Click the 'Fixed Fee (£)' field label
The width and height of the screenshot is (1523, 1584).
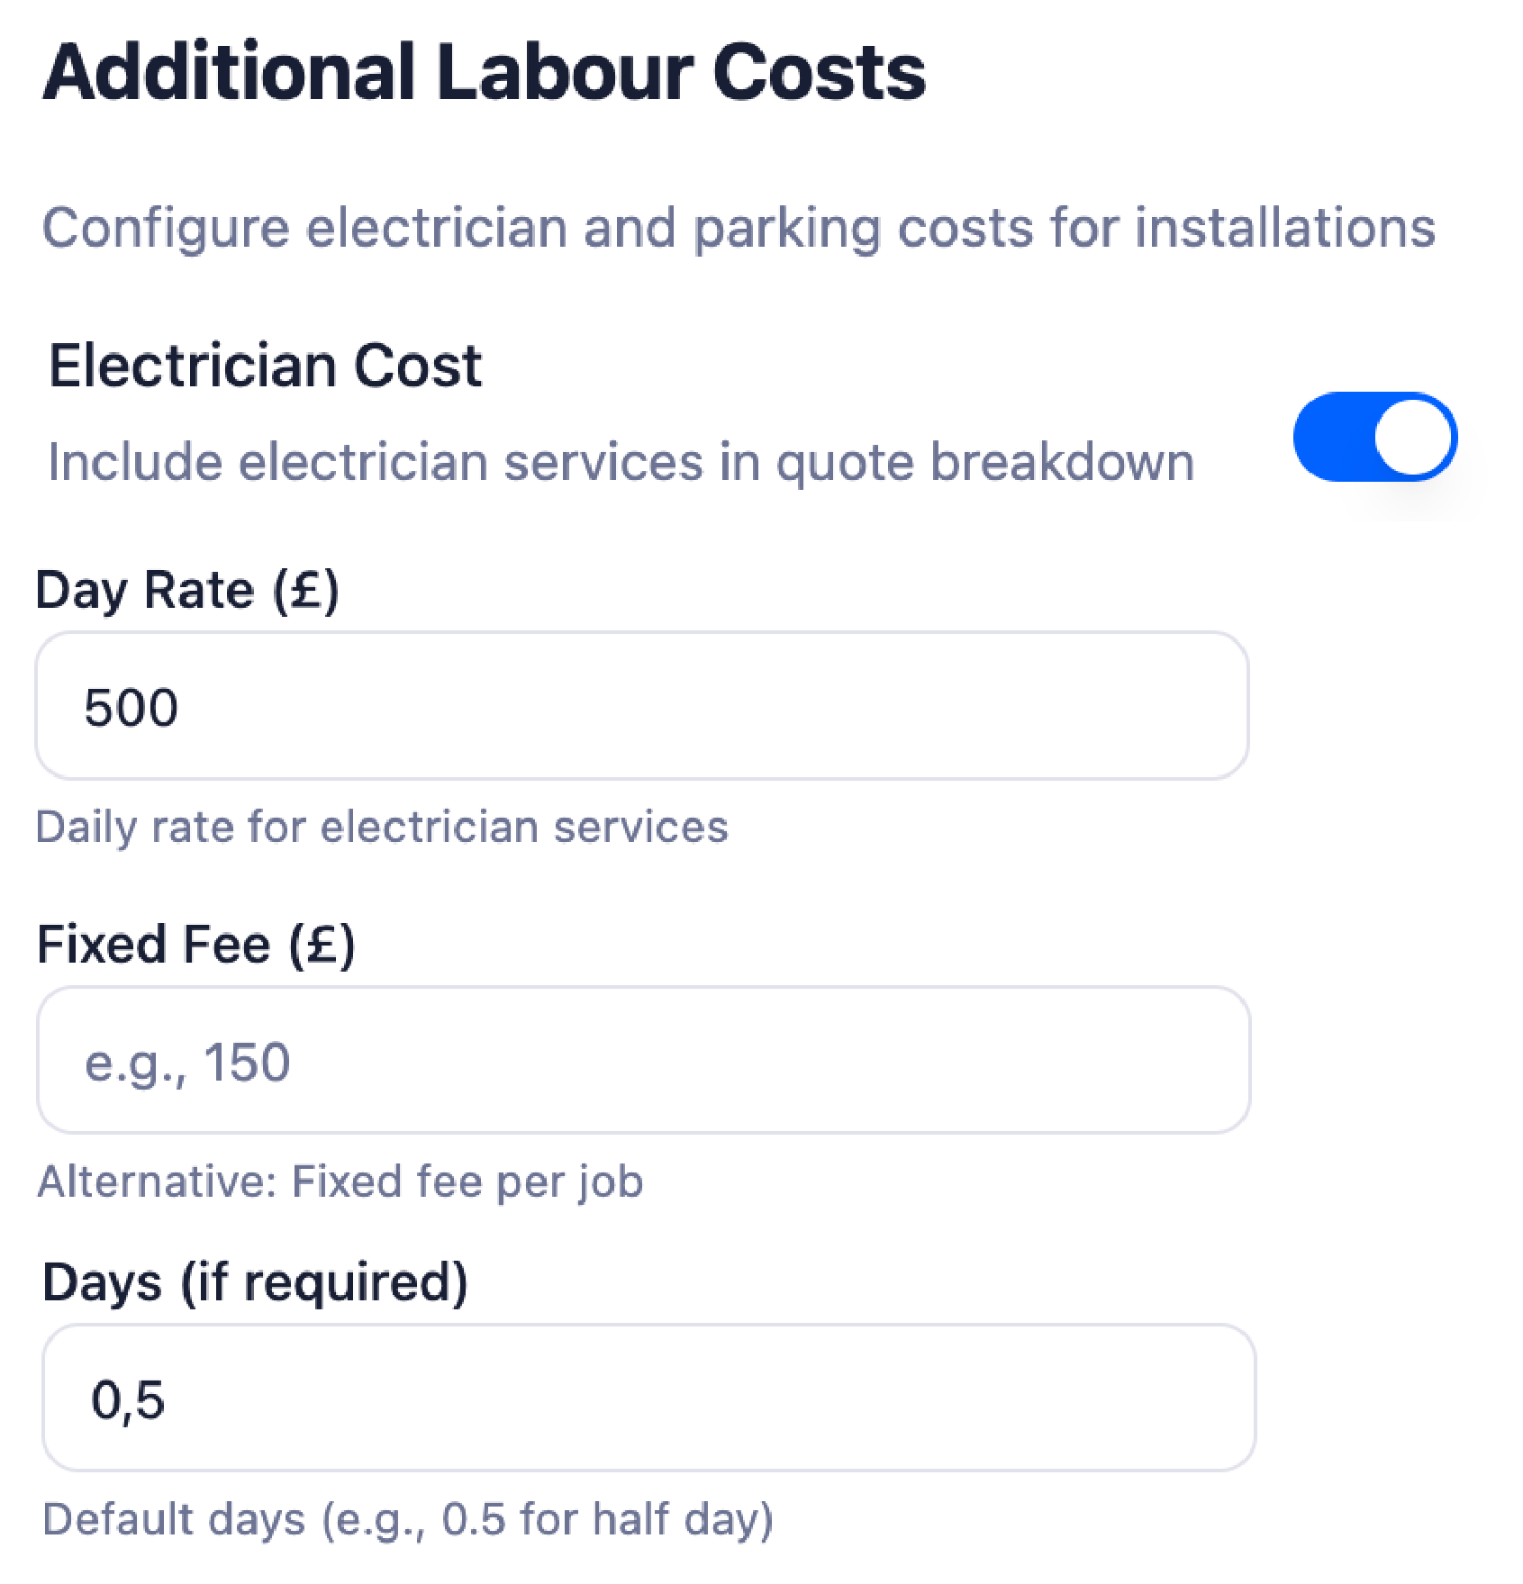point(195,945)
